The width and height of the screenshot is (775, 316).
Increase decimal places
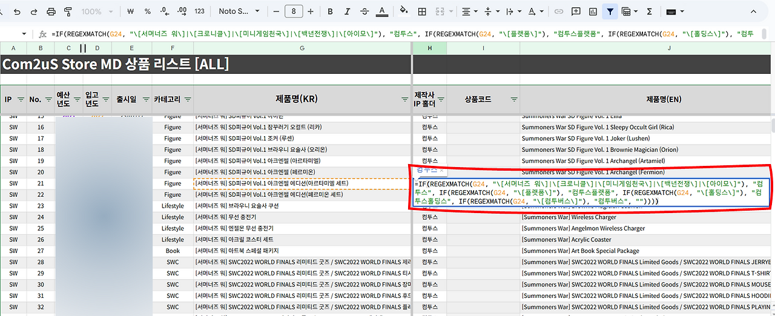pos(182,12)
